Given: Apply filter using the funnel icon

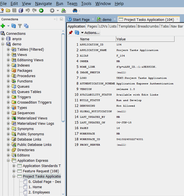Looking at the screenshot, I should point(20,26).
